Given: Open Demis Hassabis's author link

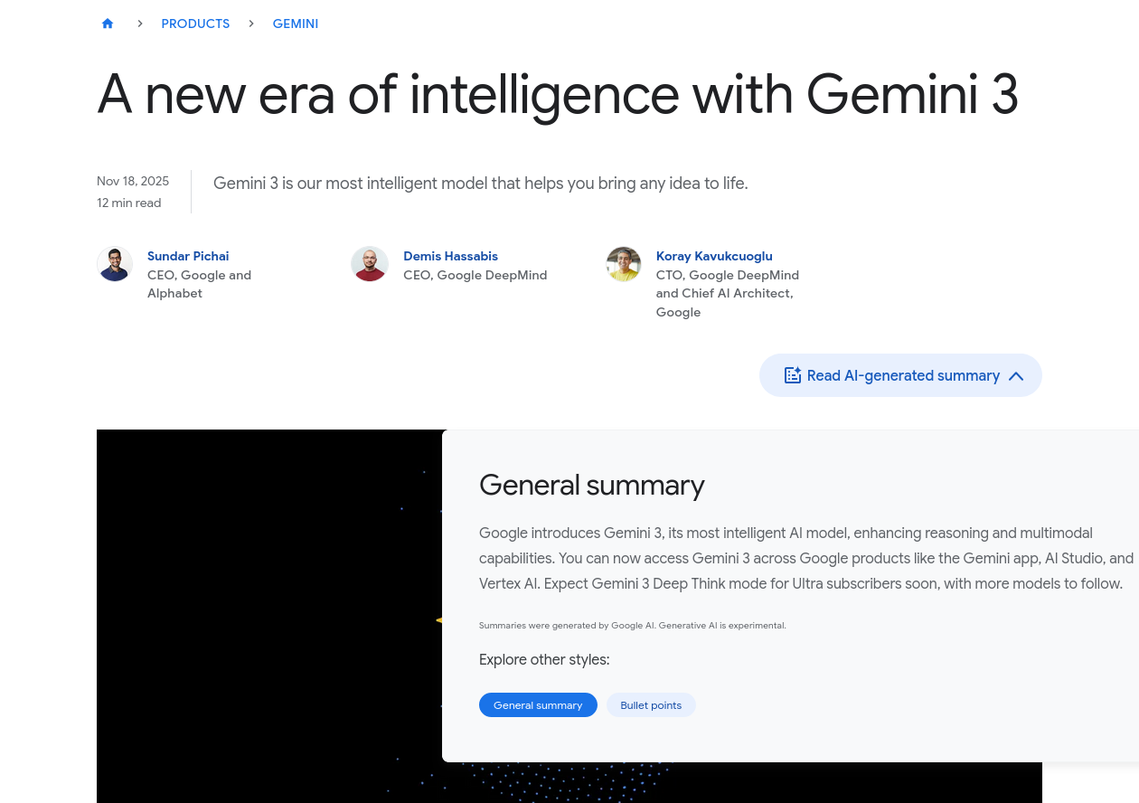Looking at the screenshot, I should point(450,256).
